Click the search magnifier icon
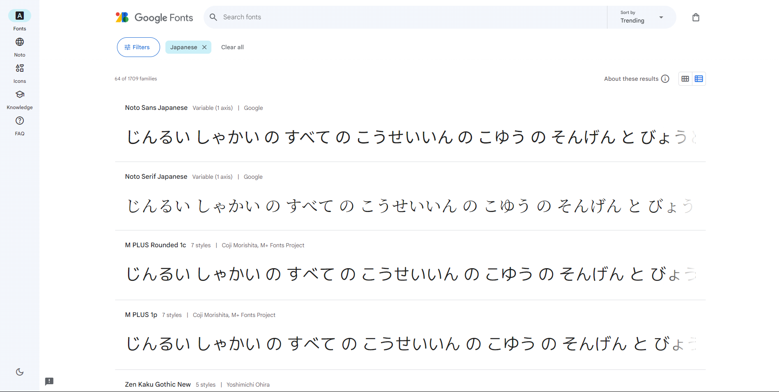This screenshot has height=392, width=779. (x=213, y=17)
